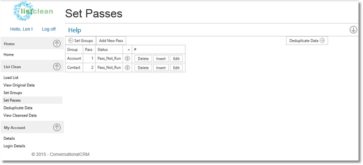
Task: Collapse the List Clean sidebar section
Action: pyautogui.click(x=57, y=67)
